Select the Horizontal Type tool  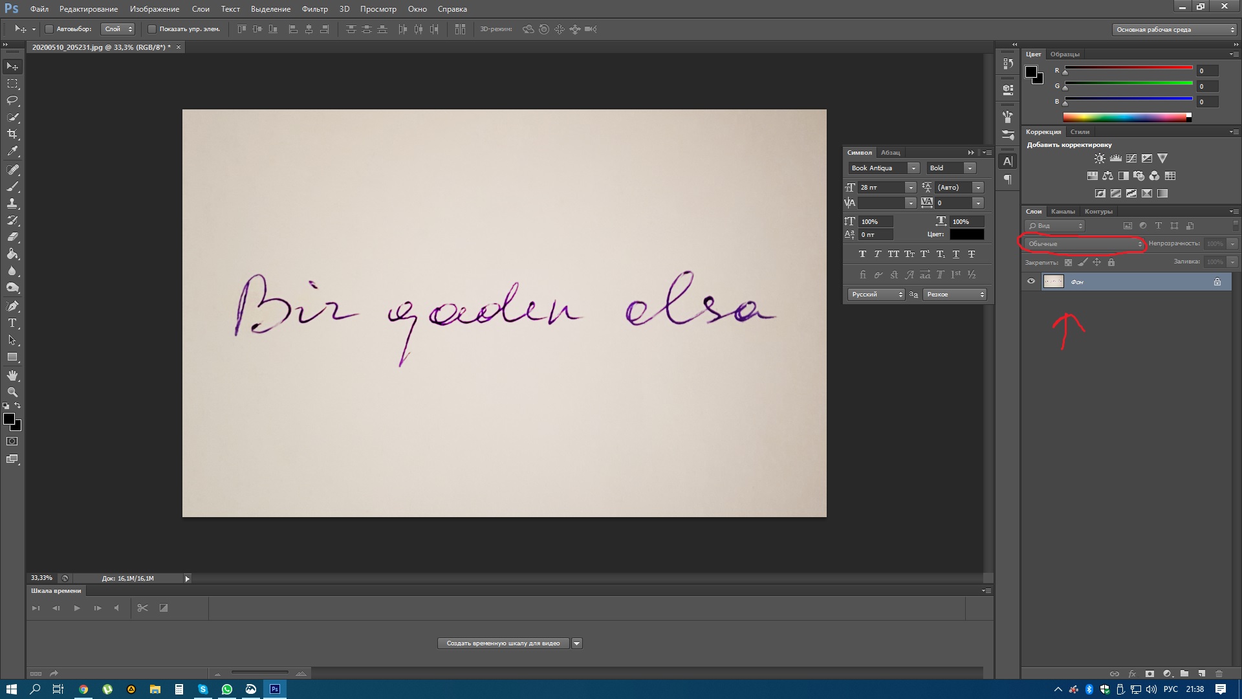(12, 323)
